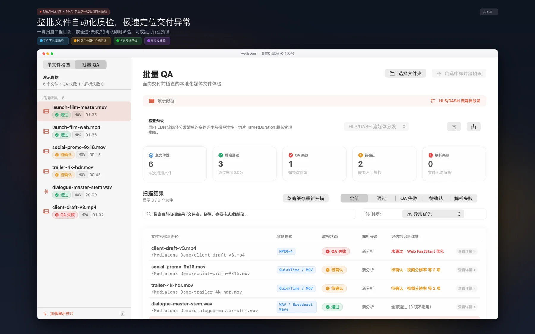This screenshot has height=334, width=535.
Task: Filter scan results by 全部
Action: [x=354, y=198]
